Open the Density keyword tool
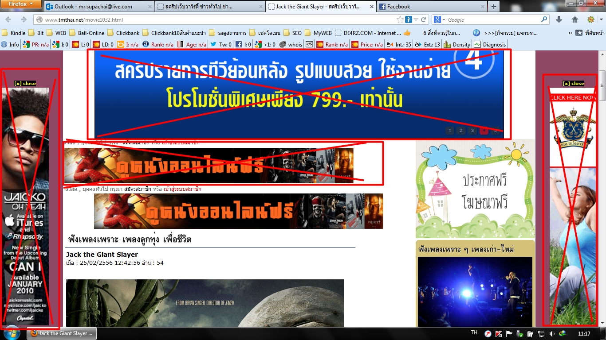The image size is (606, 340). point(457,44)
